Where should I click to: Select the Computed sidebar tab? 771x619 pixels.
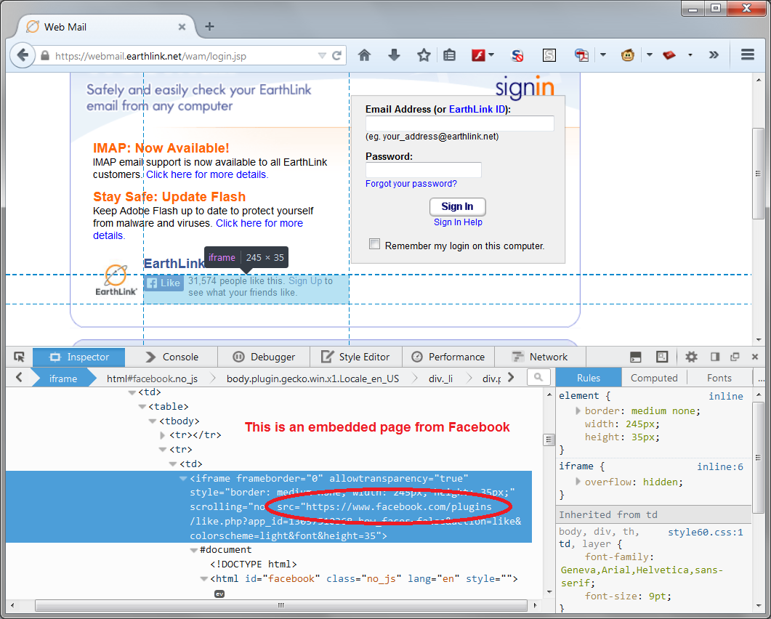point(654,378)
